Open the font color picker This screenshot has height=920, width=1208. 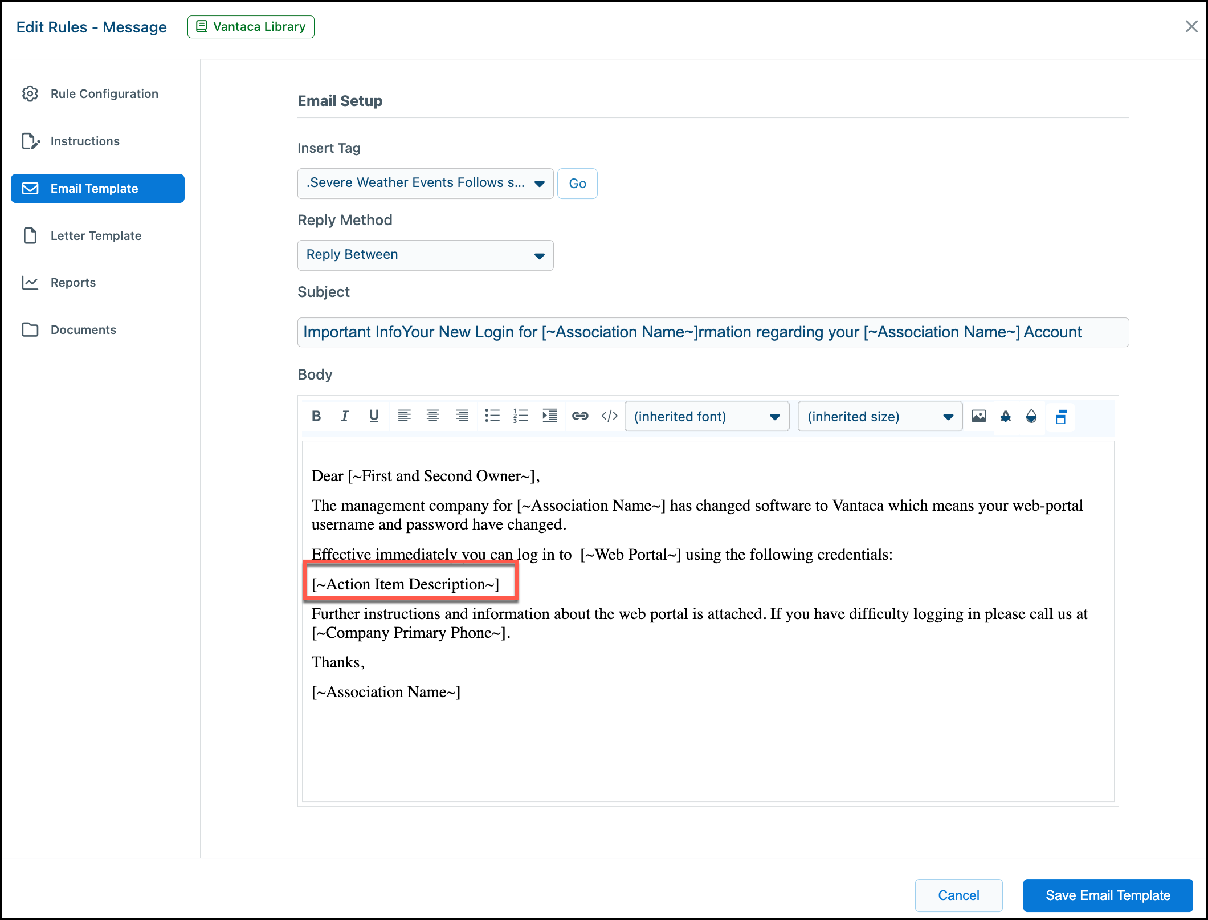click(x=1006, y=416)
